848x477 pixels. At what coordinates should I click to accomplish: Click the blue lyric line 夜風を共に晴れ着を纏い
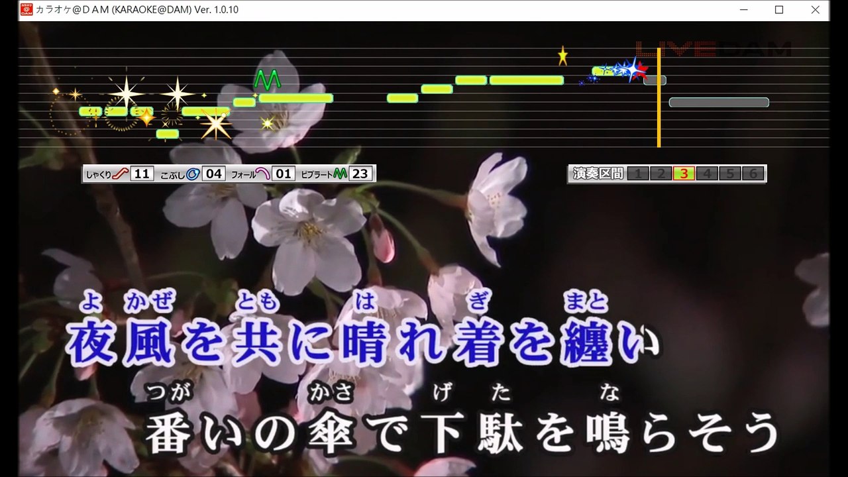(x=363, y=343)
